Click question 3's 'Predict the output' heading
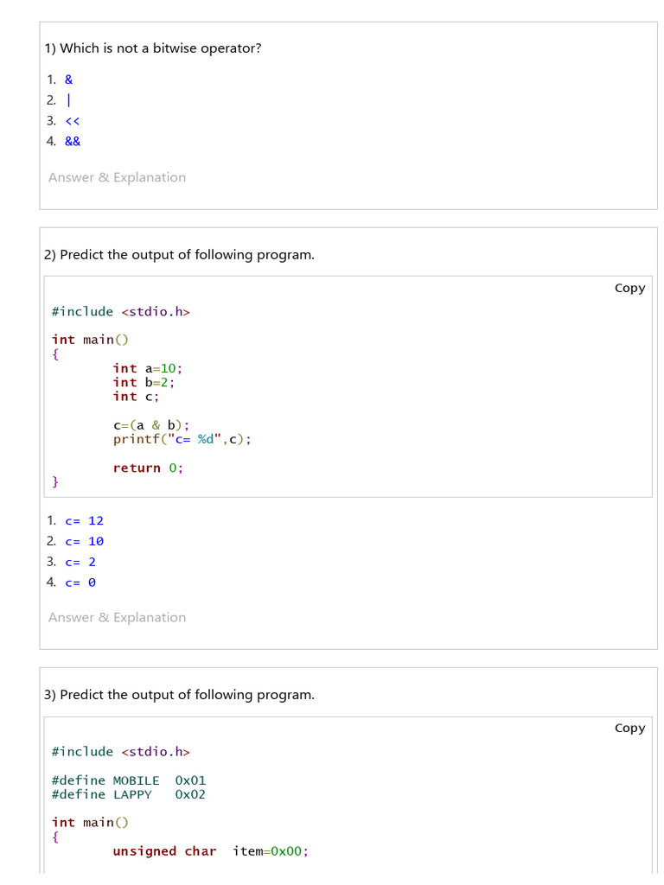 tap(179, 695)
